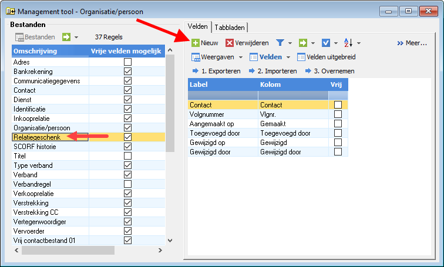The width and height of the screenshot is (444, 267).
Task: Select the Velden tab
Action: pyautogui.click(x=198, y=26)
